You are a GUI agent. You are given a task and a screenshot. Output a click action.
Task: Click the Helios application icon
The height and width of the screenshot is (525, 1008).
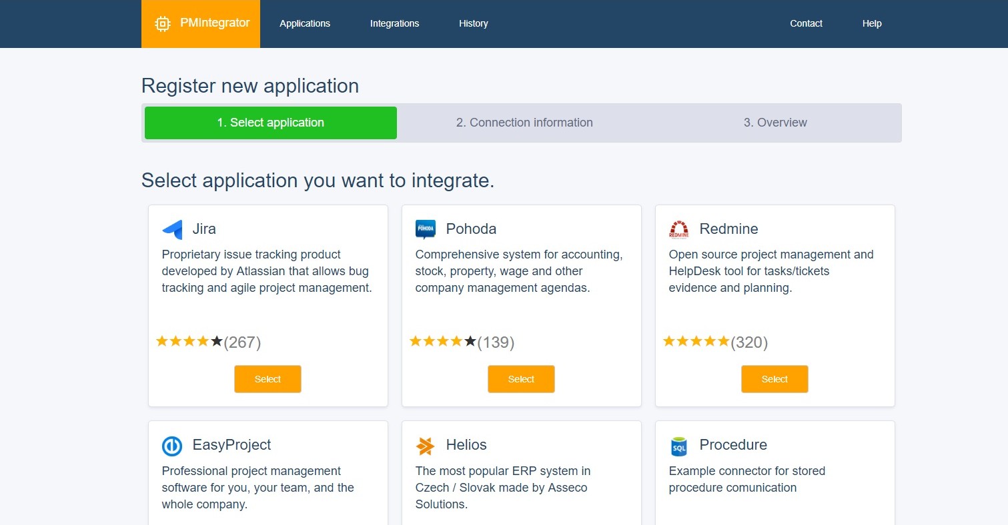425,446
